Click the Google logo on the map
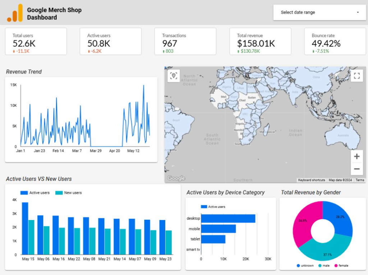Screen dimensions: 368x275 tap(176, 178)
